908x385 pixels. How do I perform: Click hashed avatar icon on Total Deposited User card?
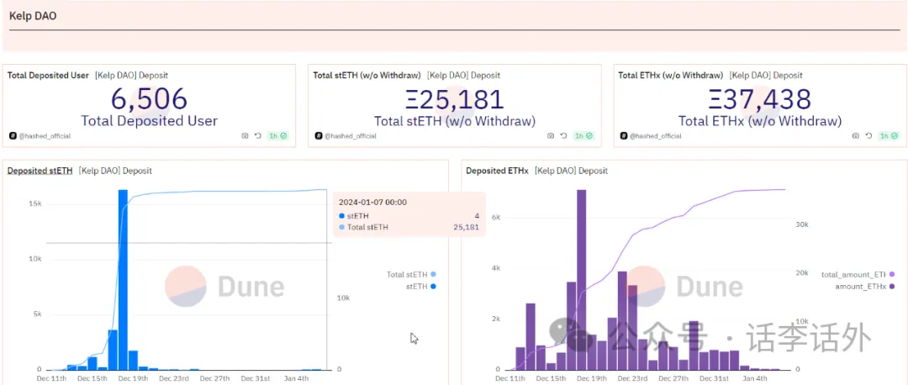click(13, 135)
